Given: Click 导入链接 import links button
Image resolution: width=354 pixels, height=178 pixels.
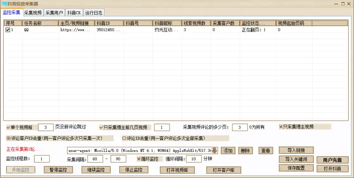Looking at the screenshot, I should click(296, 150).
